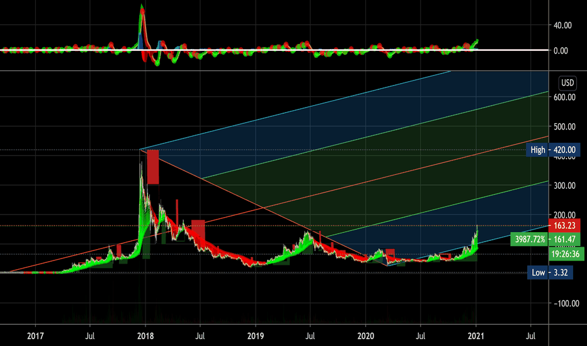Click the 3987.72% change label
The width and height of the screenshot is (587, 346).
click(x=529, y=239)
